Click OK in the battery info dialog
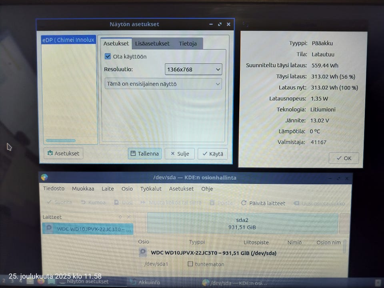Screen dimensions: 384x288 tap(344, 158)
